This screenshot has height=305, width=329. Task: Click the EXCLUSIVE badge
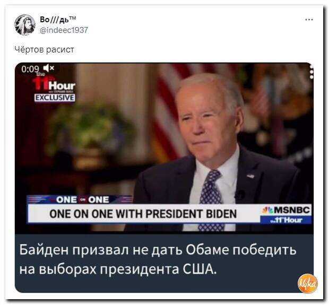click(x=55, y=98)
